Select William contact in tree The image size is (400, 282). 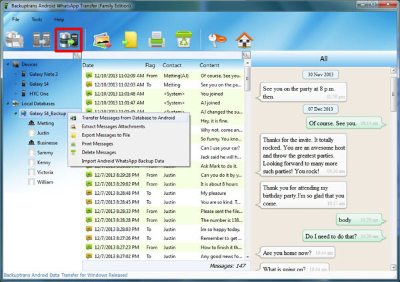[x=45, y=182]
